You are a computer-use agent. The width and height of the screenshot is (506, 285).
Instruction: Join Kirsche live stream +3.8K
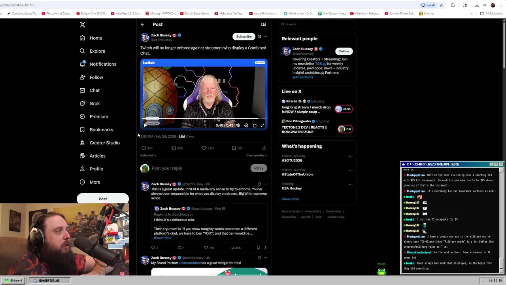pos(344,109)
